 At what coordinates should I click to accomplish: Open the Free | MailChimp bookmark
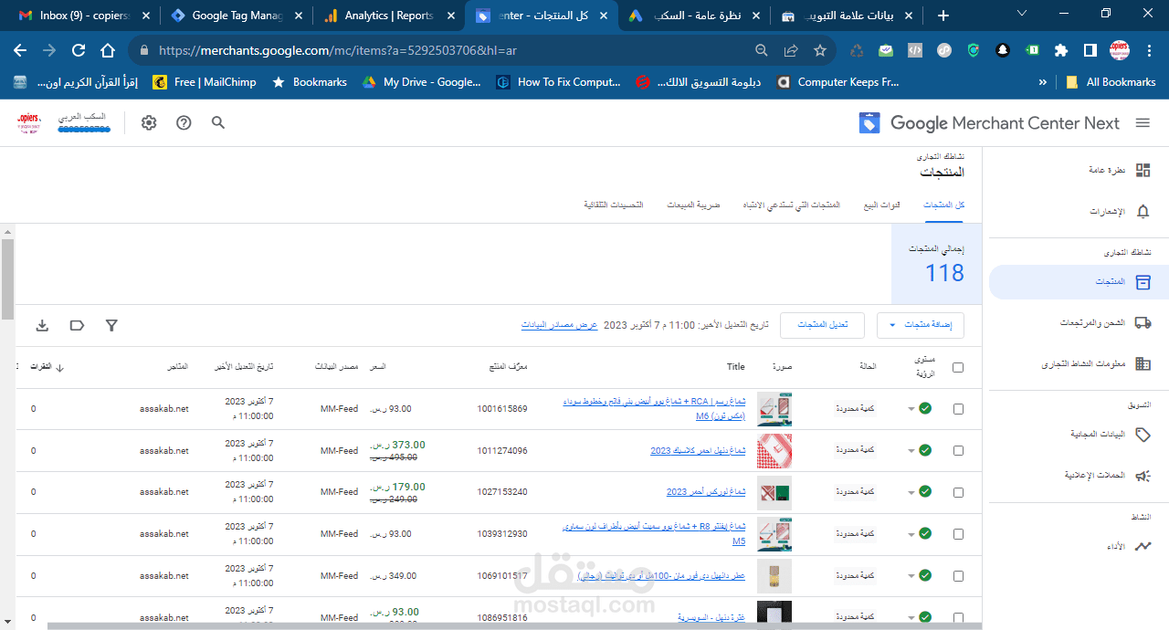[205, 82]
